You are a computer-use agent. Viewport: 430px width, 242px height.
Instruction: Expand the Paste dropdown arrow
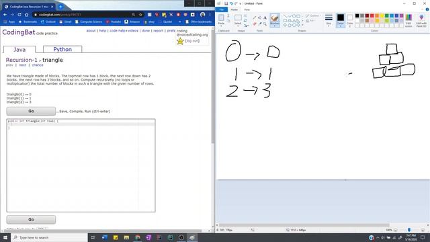pos(221,26)
